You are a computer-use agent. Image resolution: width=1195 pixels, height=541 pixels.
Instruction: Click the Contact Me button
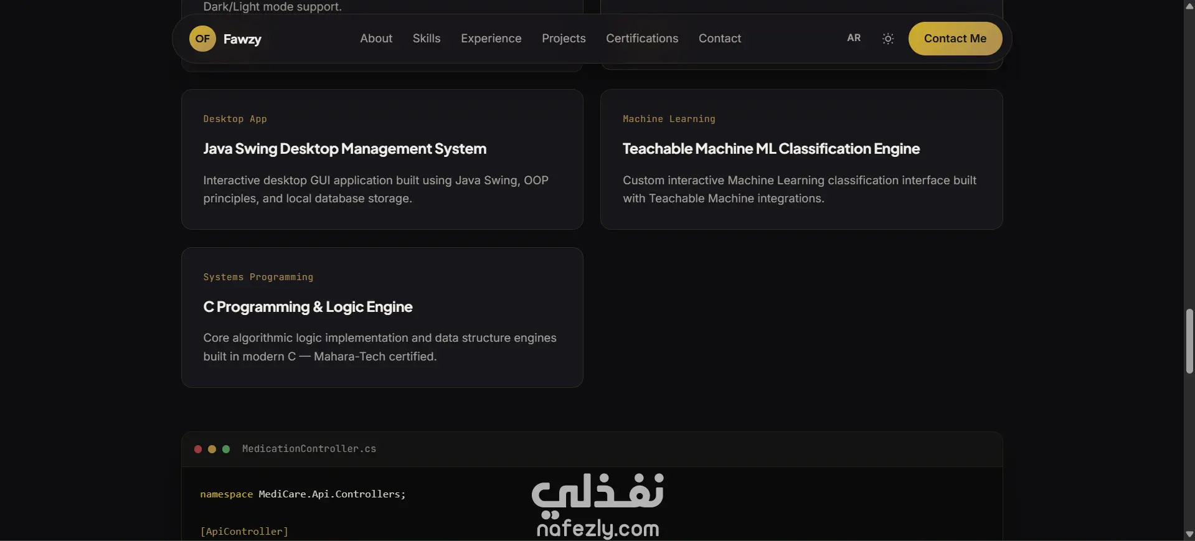955,39
